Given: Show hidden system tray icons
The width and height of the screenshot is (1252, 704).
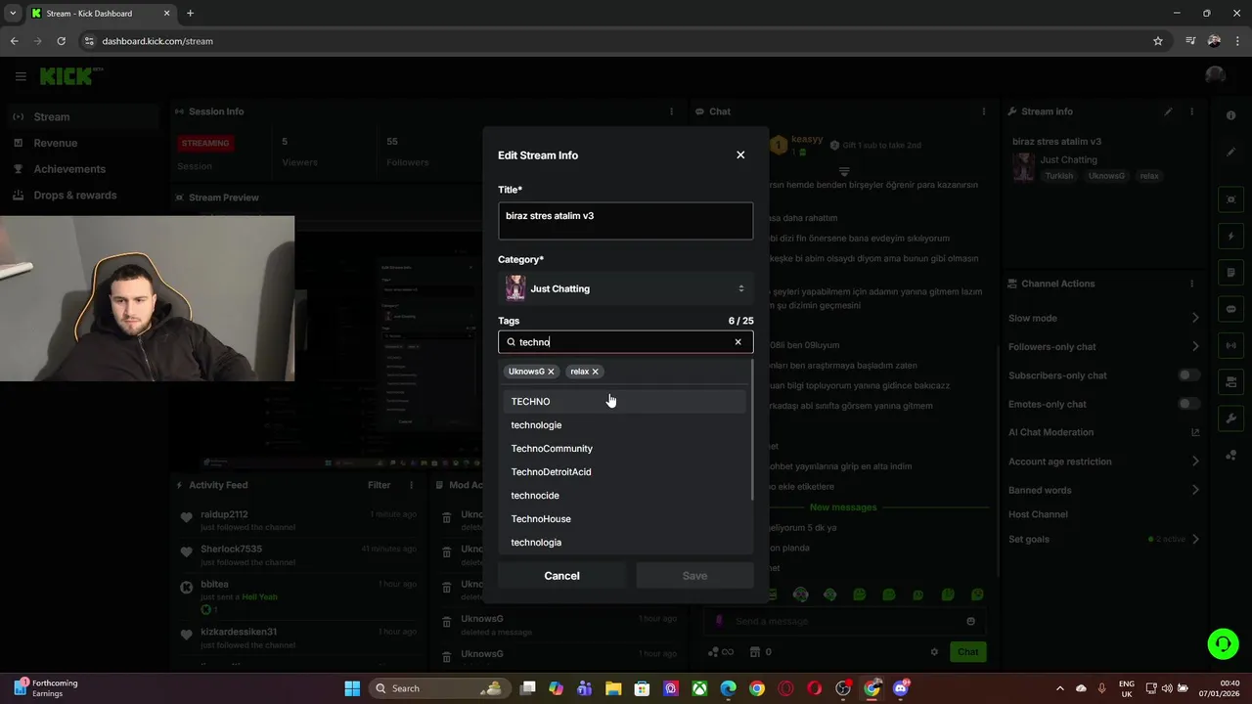Looking at the screenshot, I should 1060,688.
